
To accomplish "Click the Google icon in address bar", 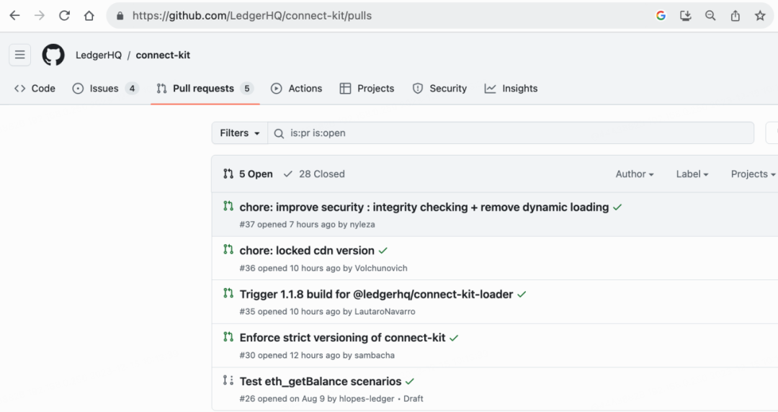I will [661, 15].
